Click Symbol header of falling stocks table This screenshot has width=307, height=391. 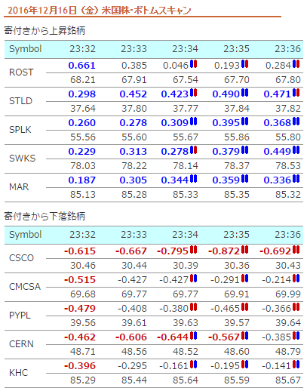click(x=25, y=235)
